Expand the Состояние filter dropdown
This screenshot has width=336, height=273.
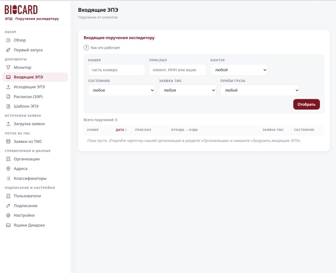(x=122, y=90)
